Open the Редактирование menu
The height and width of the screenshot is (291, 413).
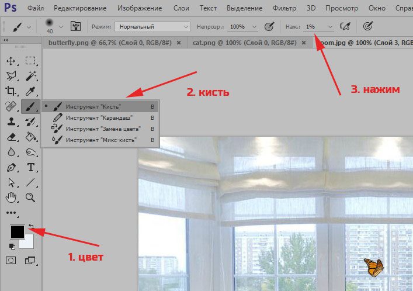(80, 8)
